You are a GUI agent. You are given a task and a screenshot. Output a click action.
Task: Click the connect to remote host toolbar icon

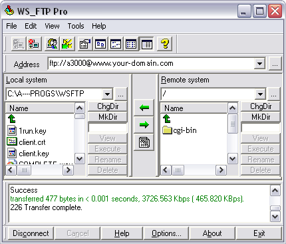pyautogui.click(x=19, y=44)
